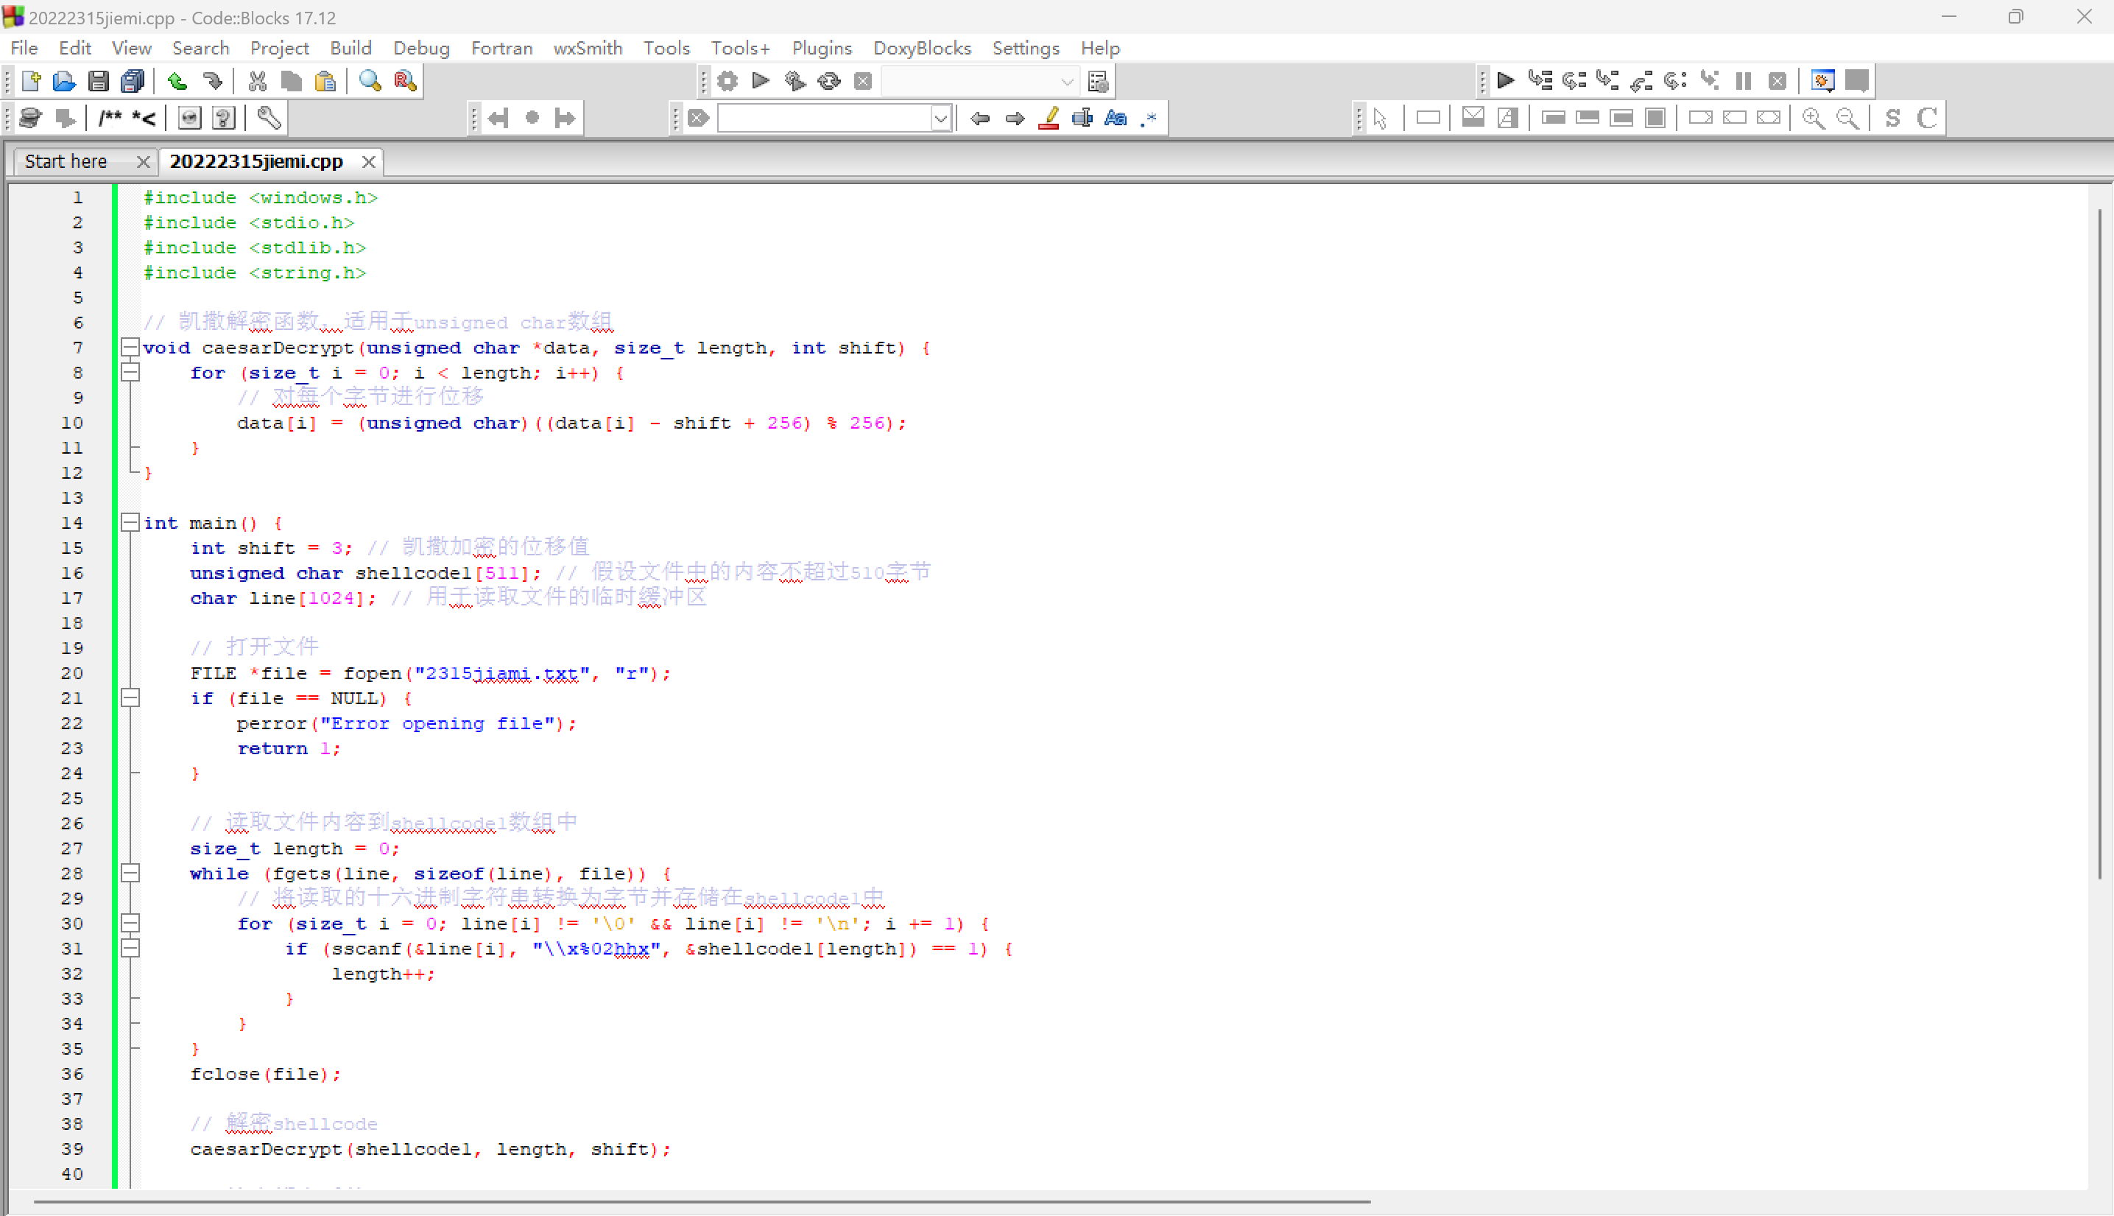
Task: Open the Build menu
Action: pyautogui.click(x=350, y=49)
